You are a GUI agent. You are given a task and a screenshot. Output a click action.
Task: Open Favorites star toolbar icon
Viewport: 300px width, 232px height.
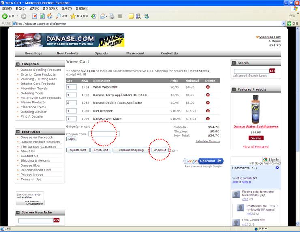point(73,16)
